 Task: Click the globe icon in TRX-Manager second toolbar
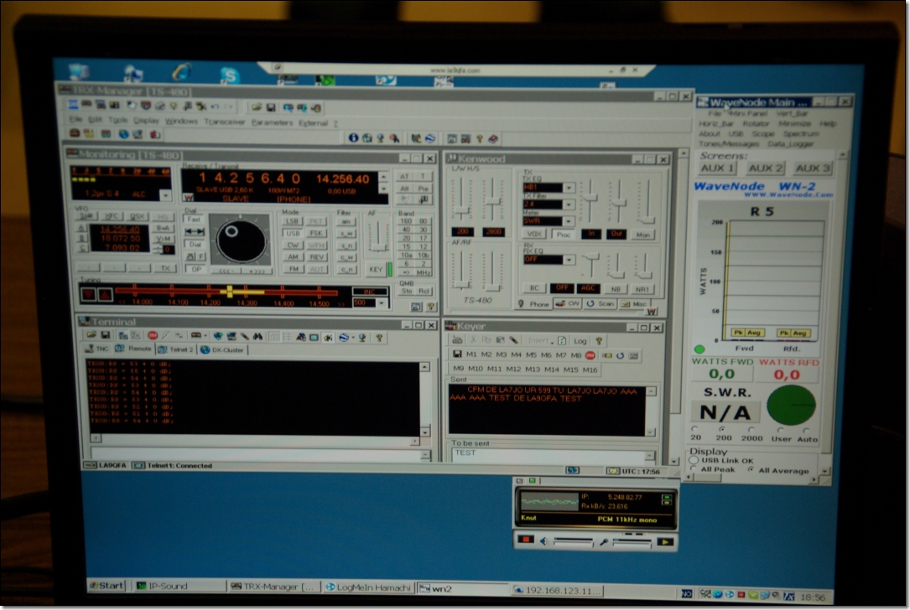(123, 134)
